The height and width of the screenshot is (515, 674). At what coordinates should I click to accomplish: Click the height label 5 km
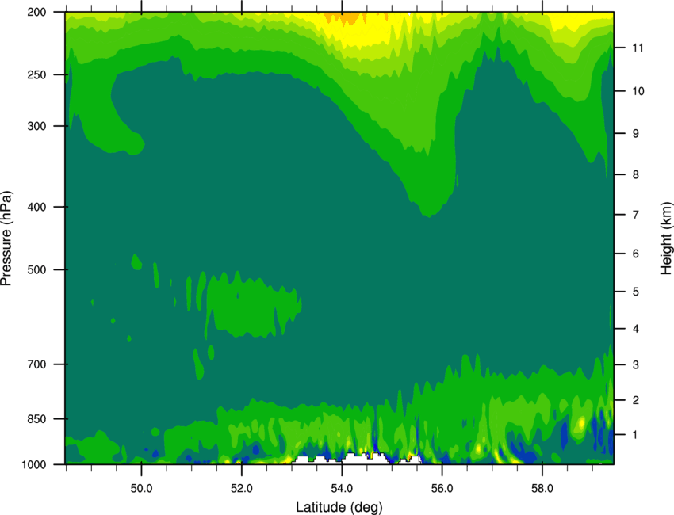(635, 292)
